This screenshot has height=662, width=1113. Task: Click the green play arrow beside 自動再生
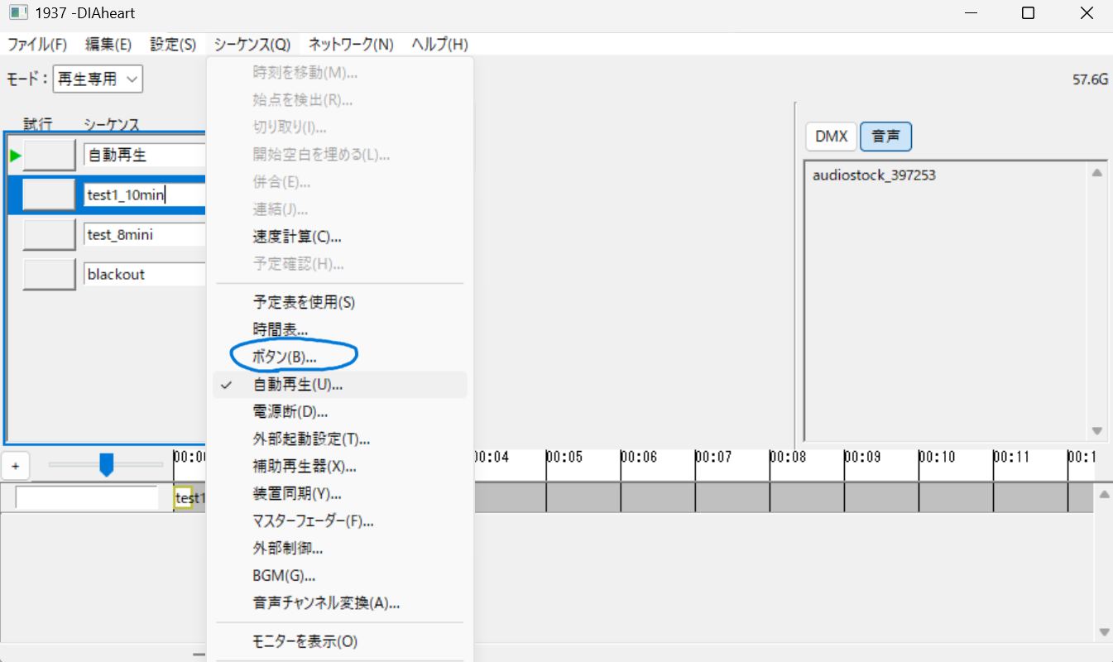14,156
